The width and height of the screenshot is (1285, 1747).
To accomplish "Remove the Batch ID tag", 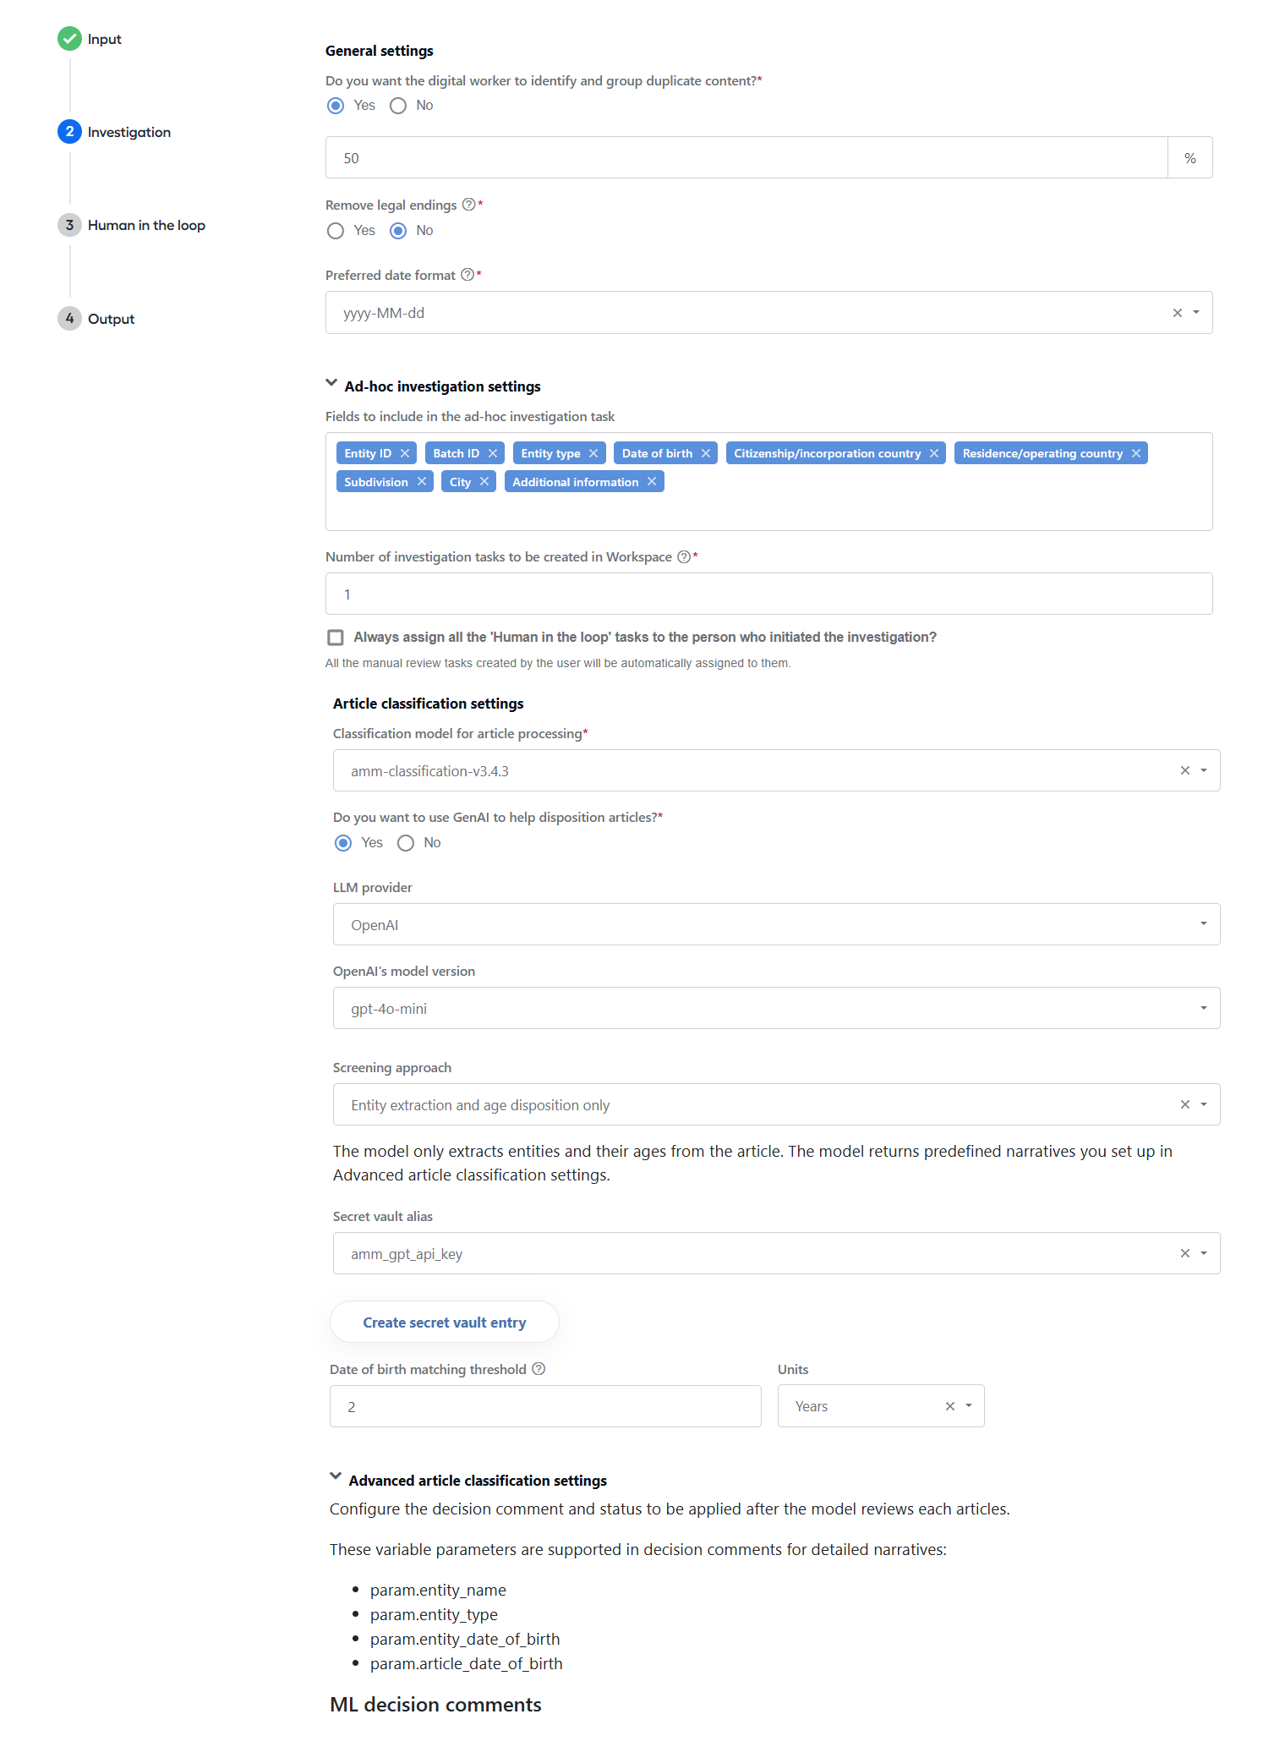I will [493, 453].
